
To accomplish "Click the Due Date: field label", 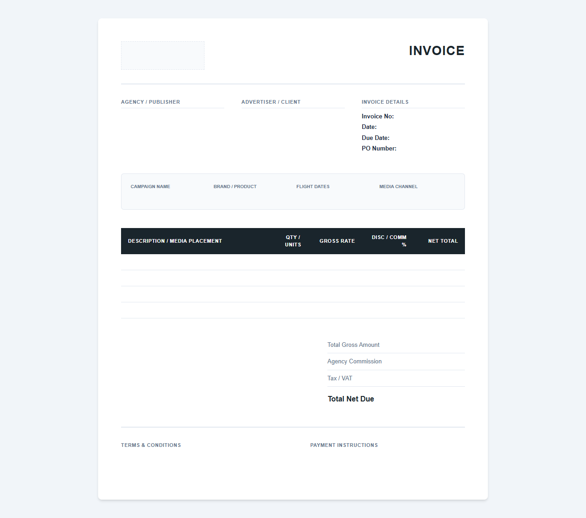I will click(376, 138).
